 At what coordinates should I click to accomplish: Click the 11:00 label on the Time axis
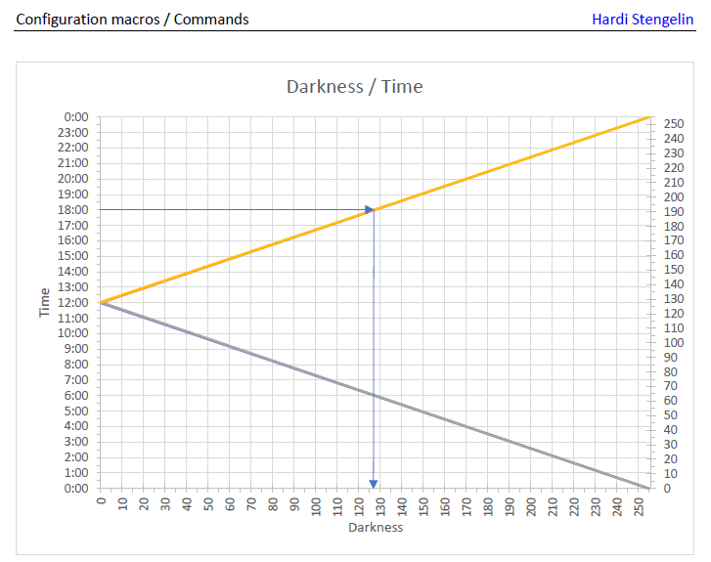point(73,319)
